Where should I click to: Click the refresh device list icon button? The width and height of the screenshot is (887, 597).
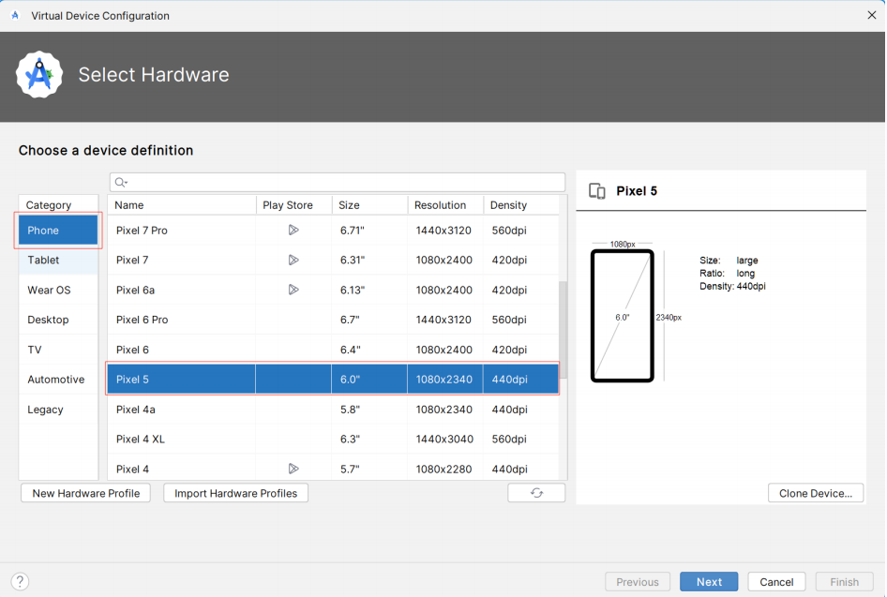[x=536, y=493]
